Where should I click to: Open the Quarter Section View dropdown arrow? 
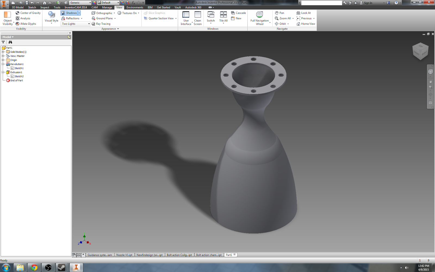[x=176, y=18]
